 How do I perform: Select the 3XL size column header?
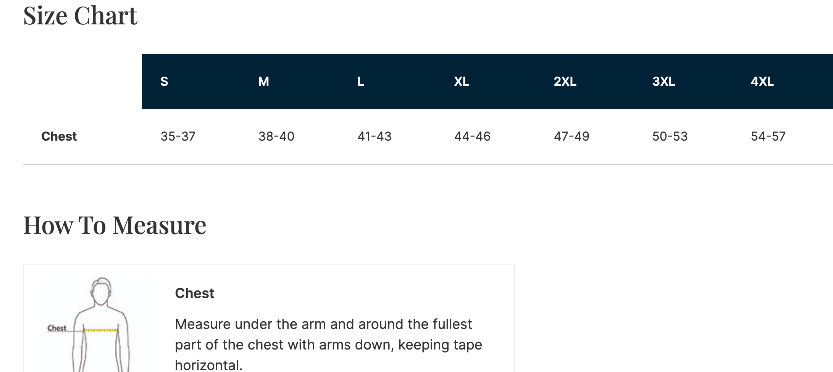click(663, 82)
